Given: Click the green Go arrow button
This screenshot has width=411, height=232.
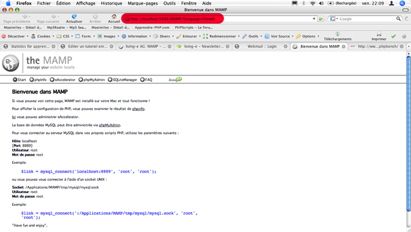Looking at the screenshot, I should [321, 19].
